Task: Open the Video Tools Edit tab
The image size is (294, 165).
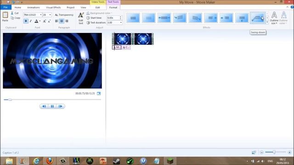Action: (x=98, y=7)
